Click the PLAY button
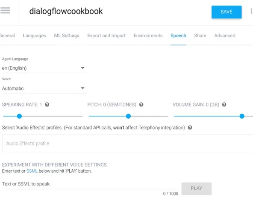 [x=196, y=189]
